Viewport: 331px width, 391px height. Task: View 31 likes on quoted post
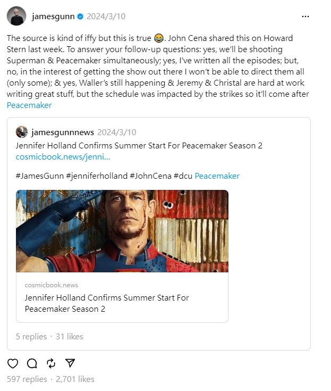pyautogui.click(x=70, y=337)
